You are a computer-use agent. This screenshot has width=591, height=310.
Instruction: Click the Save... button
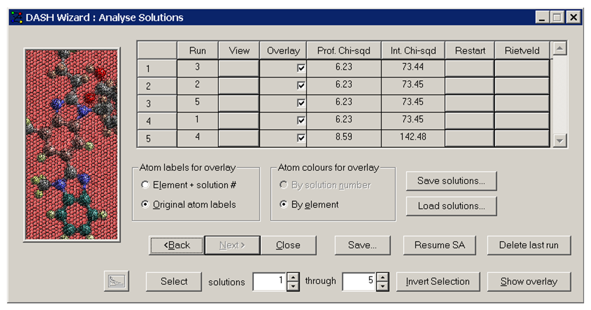(362, 245)
